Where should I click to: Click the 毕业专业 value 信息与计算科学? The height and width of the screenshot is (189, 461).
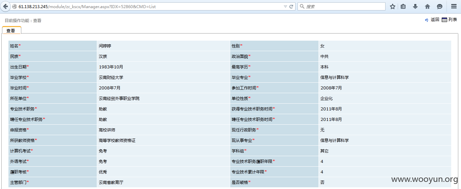click(x=335, y=77)
